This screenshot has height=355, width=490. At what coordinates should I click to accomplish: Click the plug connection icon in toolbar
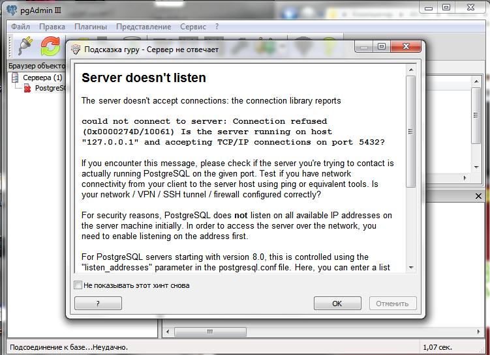[x=25, y=46]
